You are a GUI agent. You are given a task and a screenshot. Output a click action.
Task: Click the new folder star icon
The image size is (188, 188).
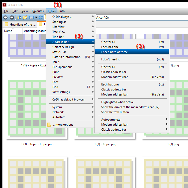25,18
